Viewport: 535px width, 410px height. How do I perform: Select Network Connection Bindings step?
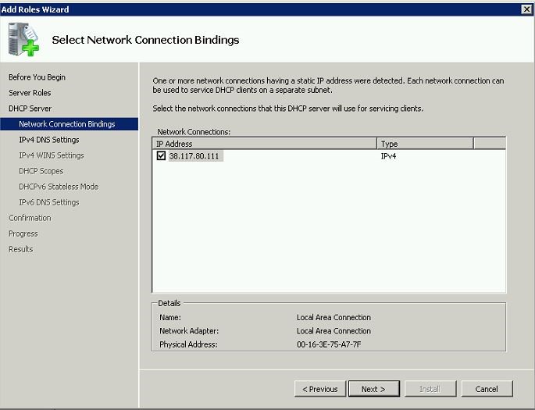70,124
